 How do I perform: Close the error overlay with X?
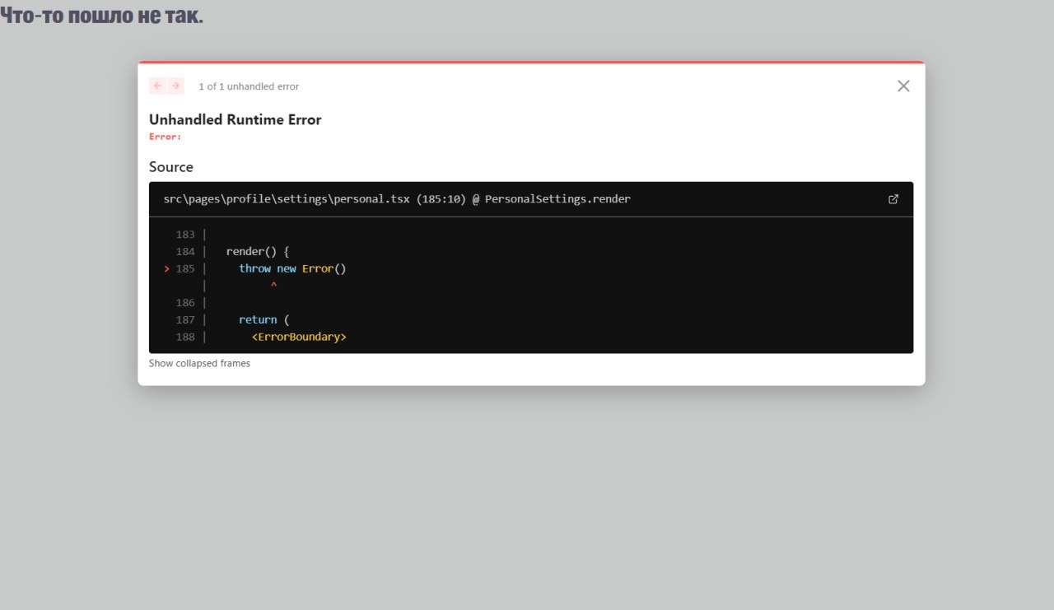(903, 86)
